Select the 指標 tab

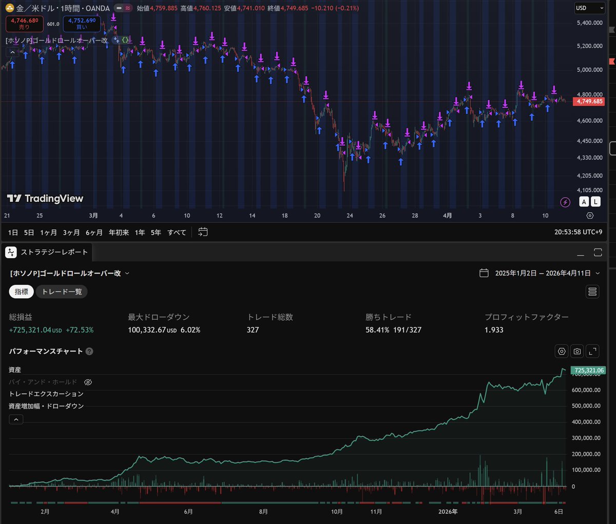[22, 292]
